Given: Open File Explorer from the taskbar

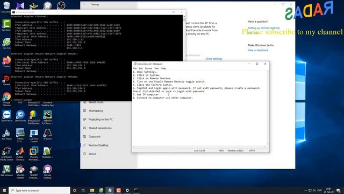Looking at the screenshot, I should pos(92,190).
